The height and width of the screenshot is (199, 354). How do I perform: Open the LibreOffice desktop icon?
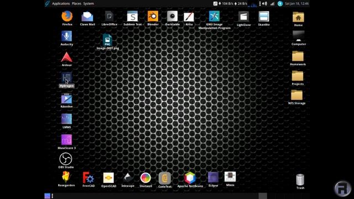point(110,17)
